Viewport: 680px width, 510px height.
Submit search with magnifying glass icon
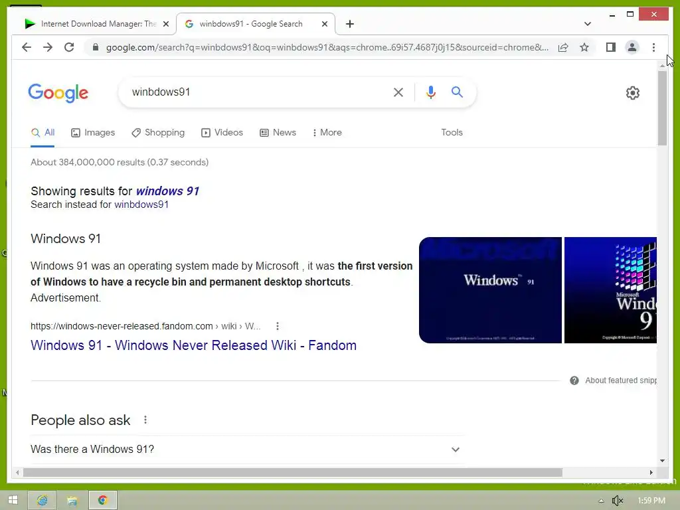(457, 92)
